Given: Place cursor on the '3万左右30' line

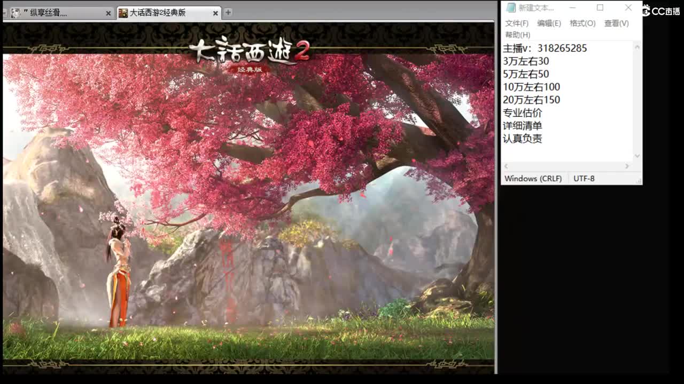Looking at the screenshot, I should click(x=526, y=61).
